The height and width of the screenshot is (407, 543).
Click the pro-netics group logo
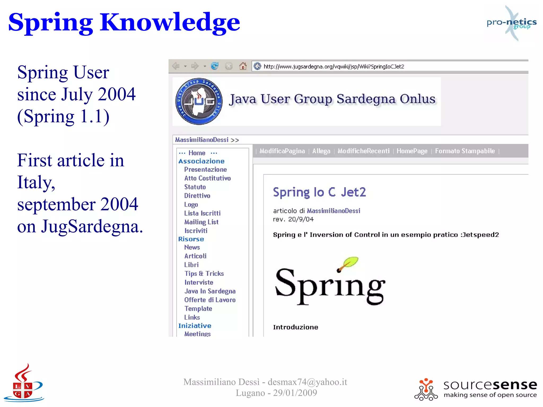pos(512,23)
